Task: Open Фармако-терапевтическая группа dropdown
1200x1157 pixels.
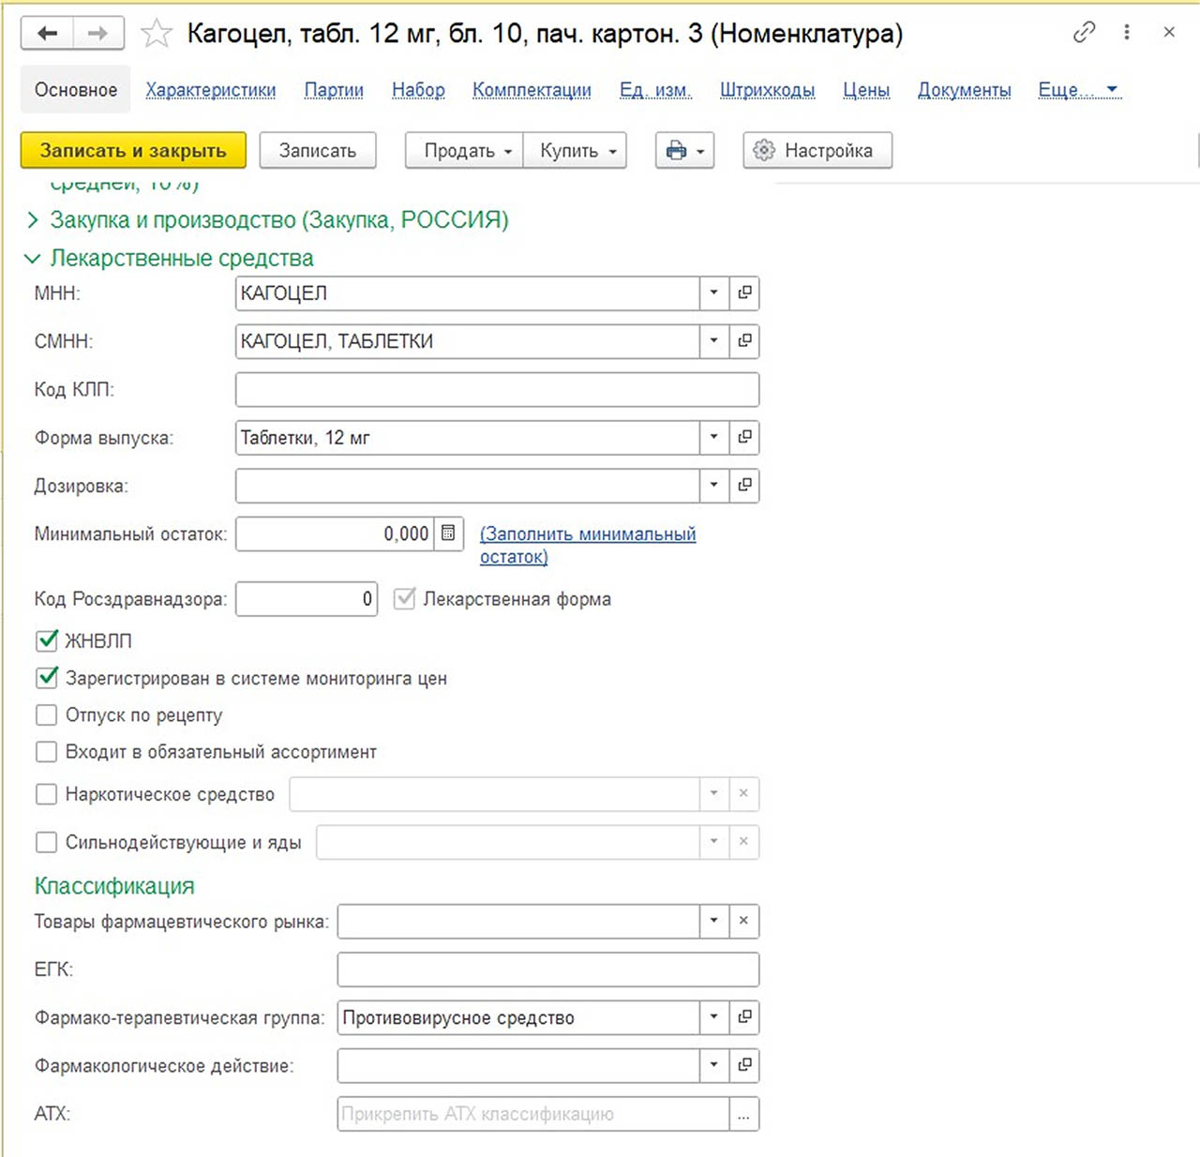Action: (713, 1017)
